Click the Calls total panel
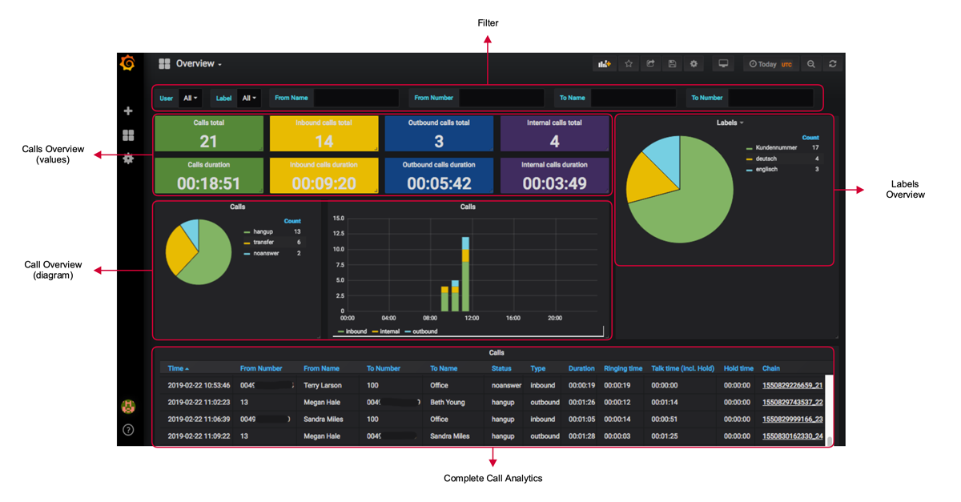 [x=208, y=134]
